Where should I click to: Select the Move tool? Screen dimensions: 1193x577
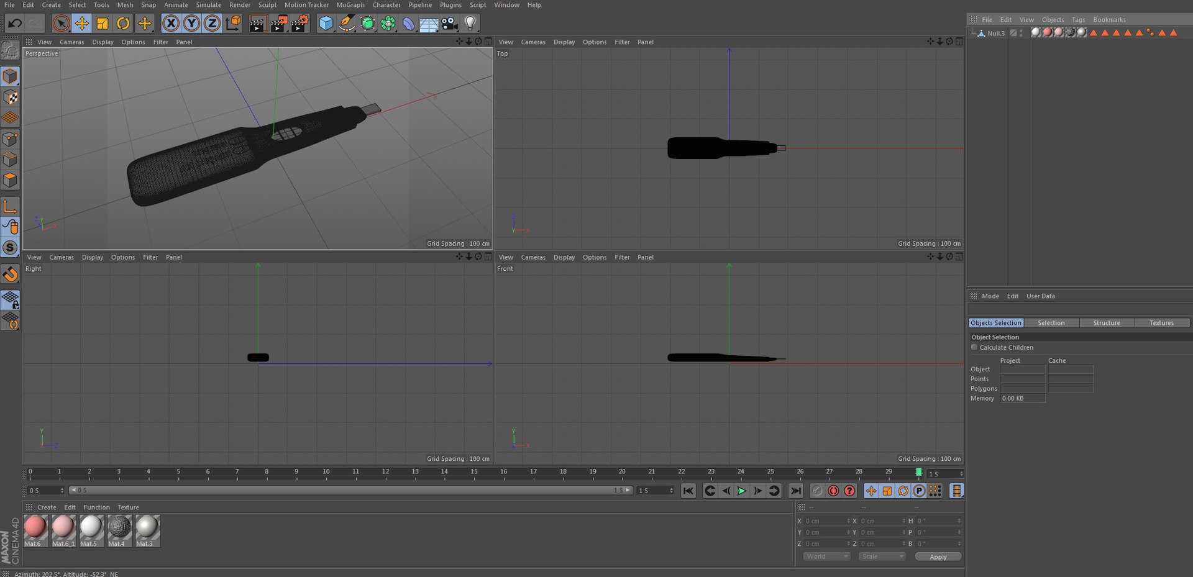point(81,24)
